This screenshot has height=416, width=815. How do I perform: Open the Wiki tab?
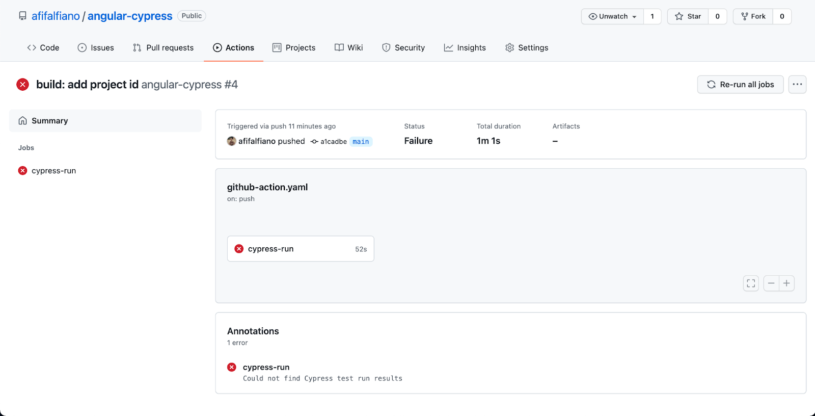(x=348, y=47)
